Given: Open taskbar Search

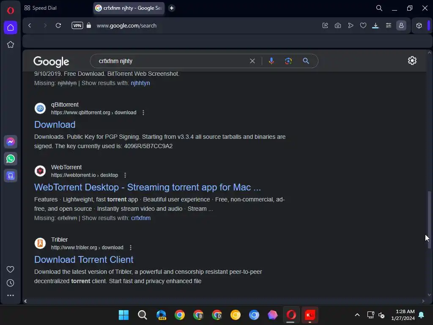Looking at the screenshot, I should click(x=143, y=315).
